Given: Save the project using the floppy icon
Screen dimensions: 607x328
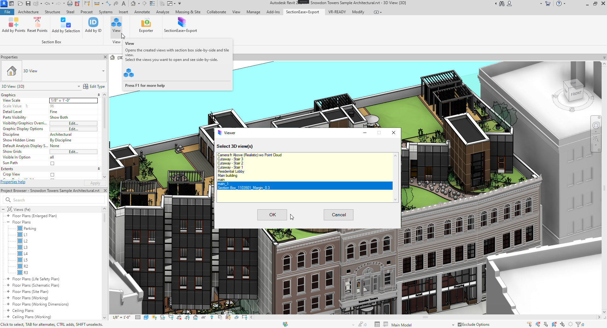Looking at the screenshot, I should tap(28, 3).
